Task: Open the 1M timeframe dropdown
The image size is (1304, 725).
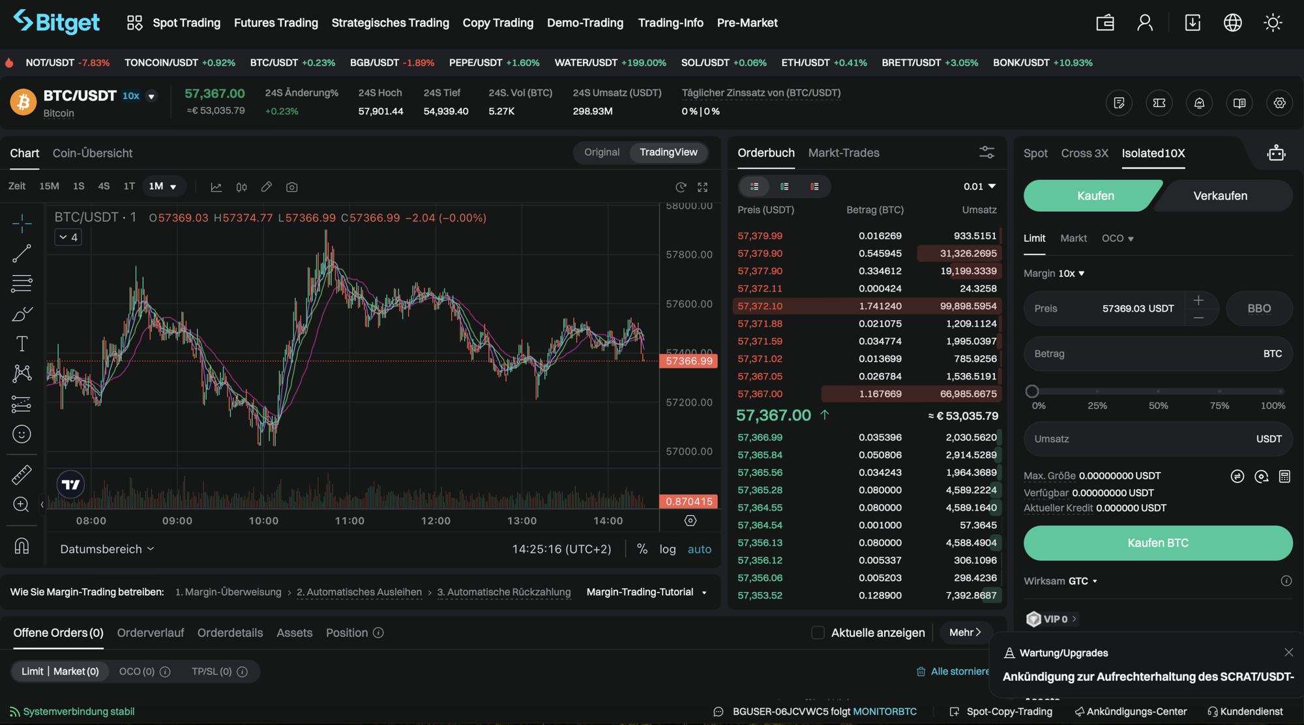Action: [x=163, y=186]
